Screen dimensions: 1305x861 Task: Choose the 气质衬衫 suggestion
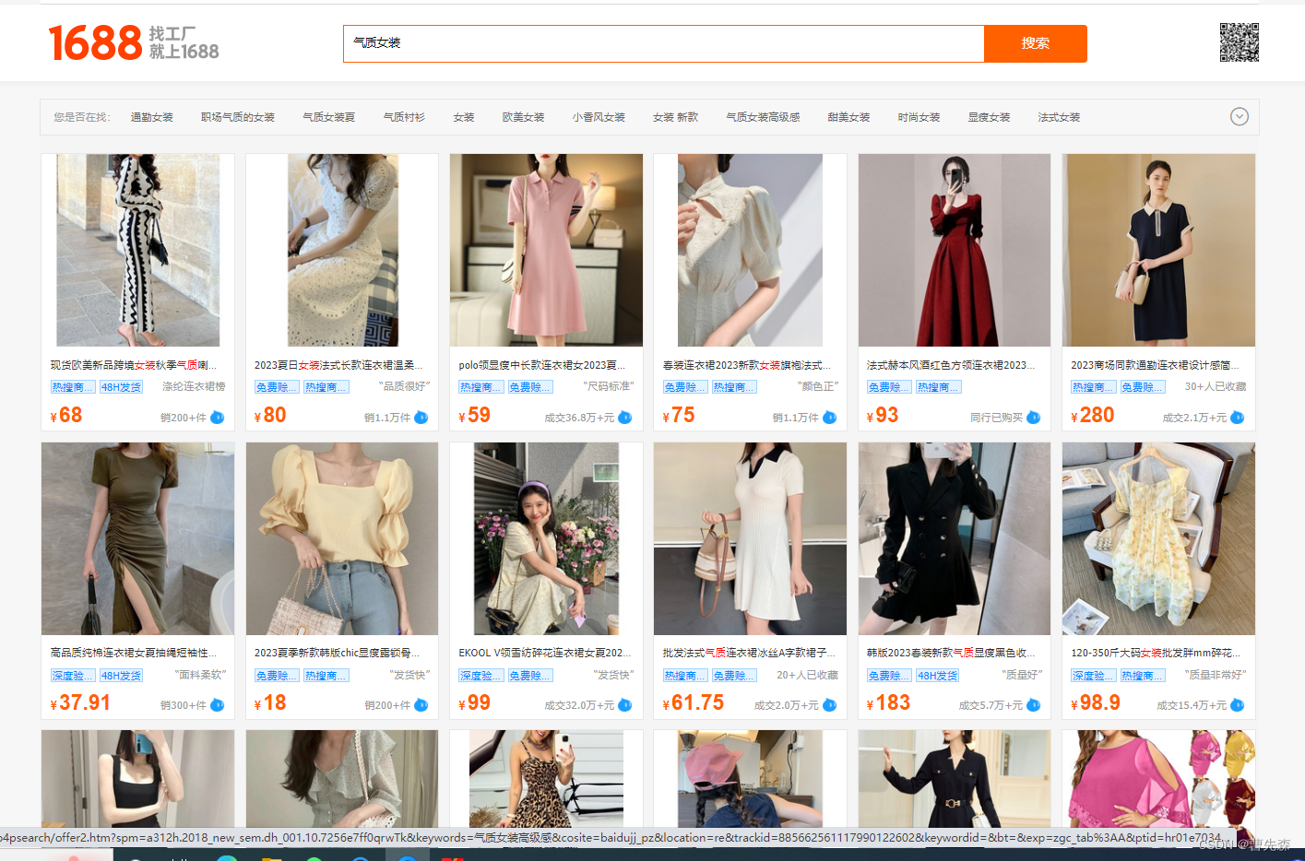404,117
